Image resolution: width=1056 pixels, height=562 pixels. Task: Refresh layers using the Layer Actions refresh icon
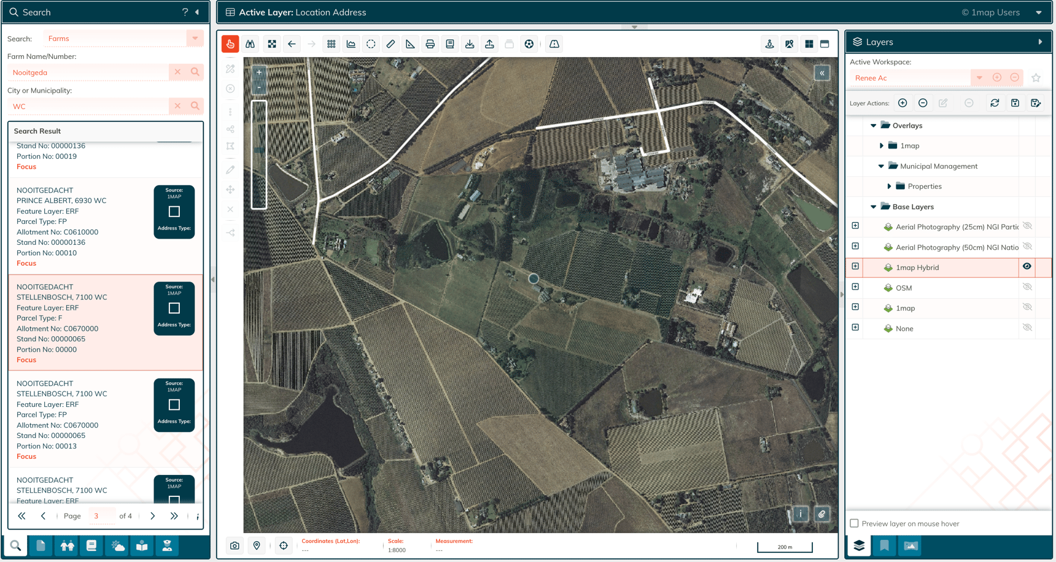point(995,102)
